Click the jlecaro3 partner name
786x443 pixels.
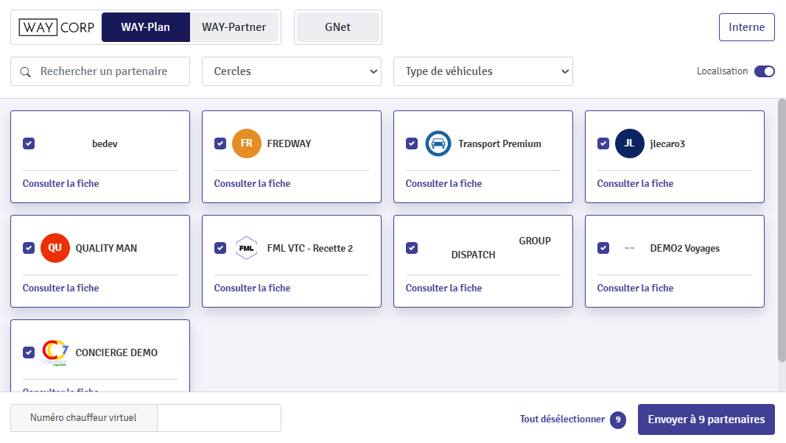click(x=667, y=144)
